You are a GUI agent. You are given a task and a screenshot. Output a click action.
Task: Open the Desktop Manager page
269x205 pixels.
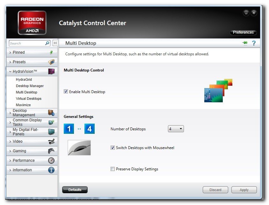pos(30,86)
